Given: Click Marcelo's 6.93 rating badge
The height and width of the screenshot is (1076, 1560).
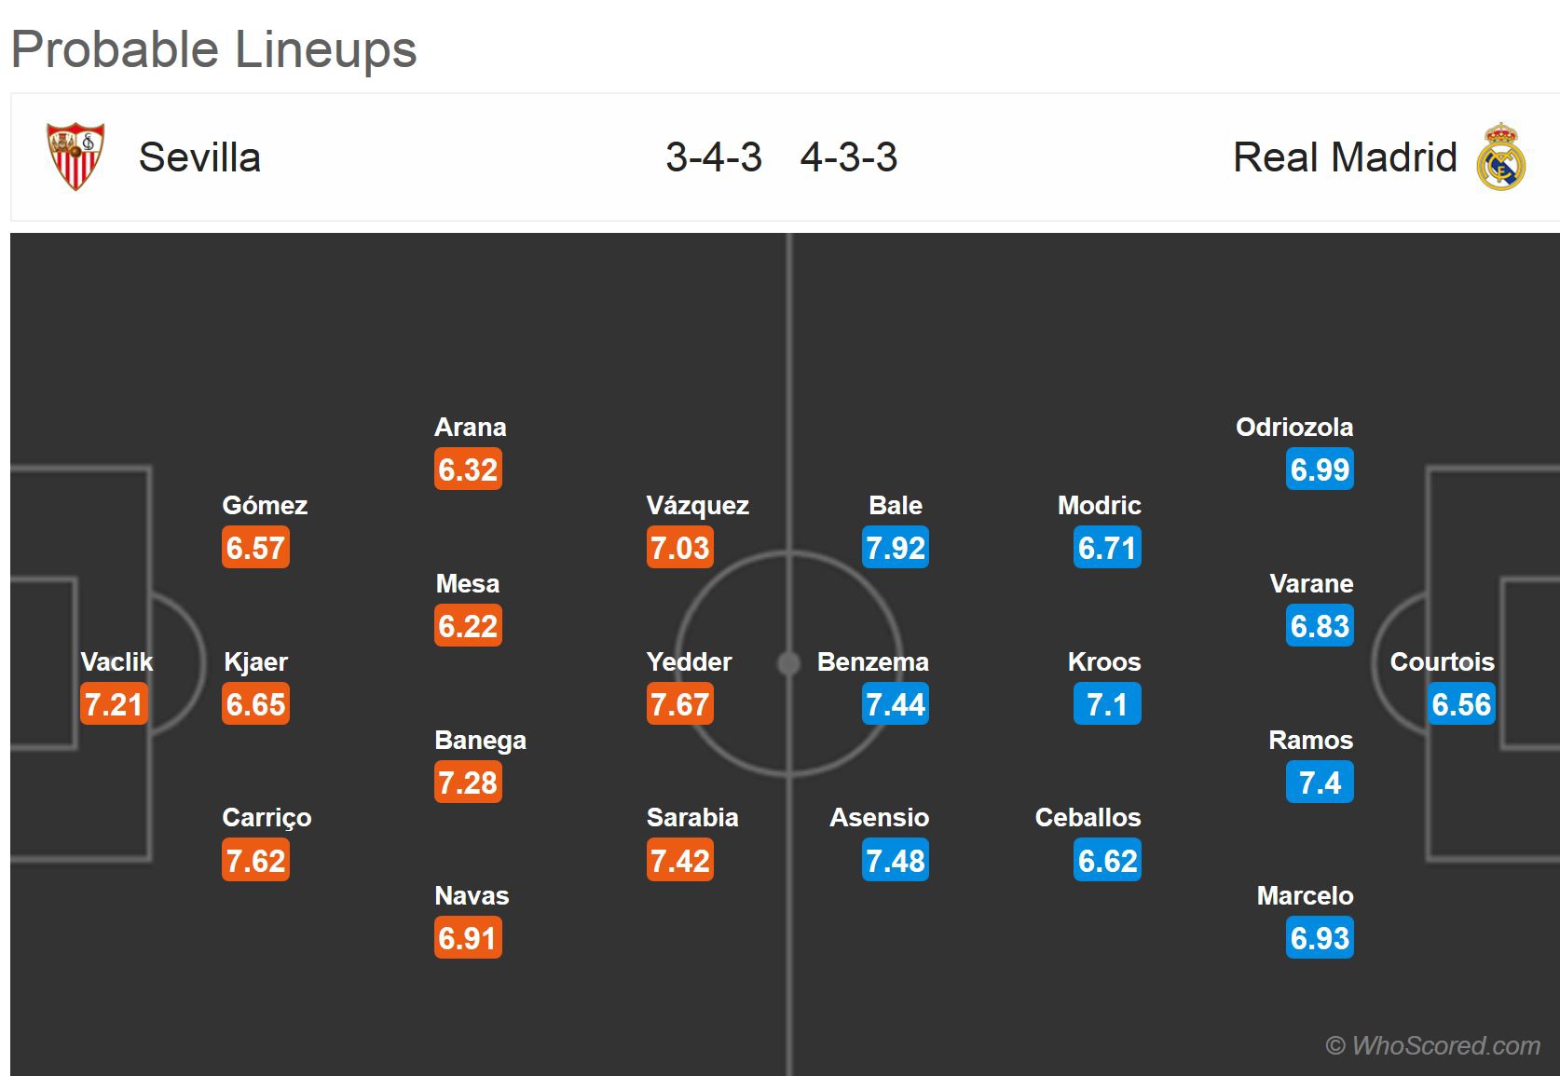Looking at the screenshot, I should coord(1320,938).
